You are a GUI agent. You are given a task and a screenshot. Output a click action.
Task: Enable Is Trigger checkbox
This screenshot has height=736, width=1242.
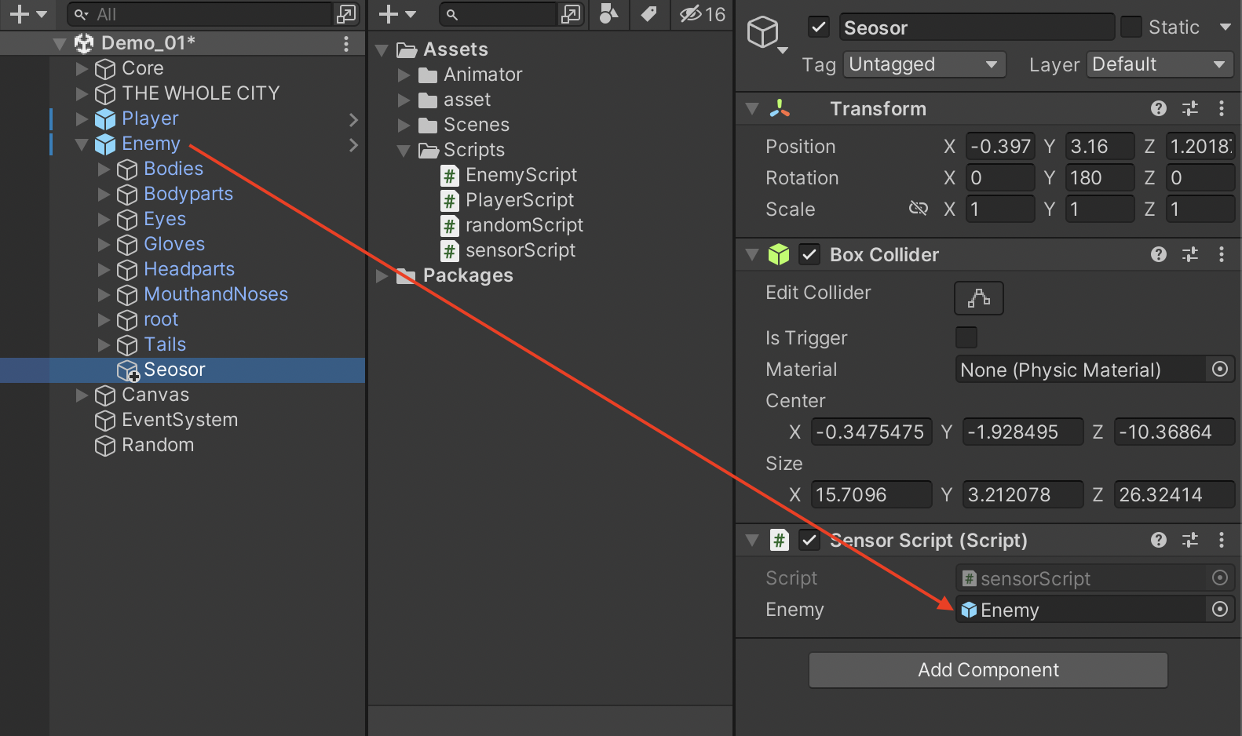click(x=966, y=337)
